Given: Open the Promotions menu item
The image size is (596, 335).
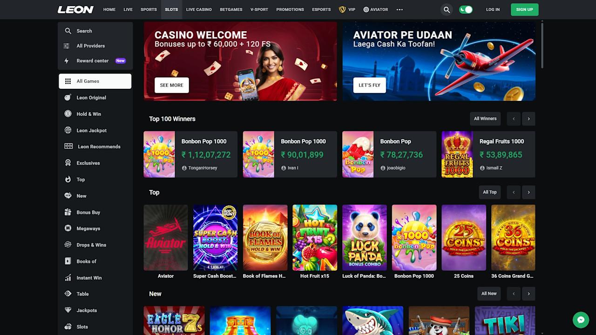Looking at the screenshot, I should [290, 9].
